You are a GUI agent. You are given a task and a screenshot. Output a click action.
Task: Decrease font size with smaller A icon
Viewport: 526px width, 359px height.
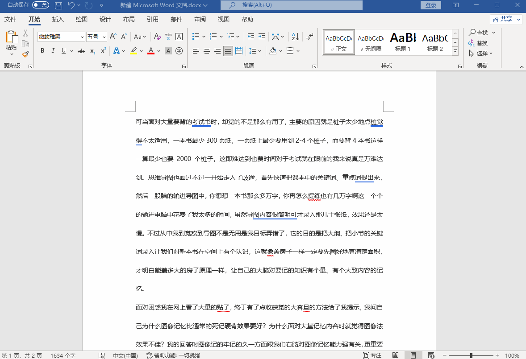pos(124,37)
